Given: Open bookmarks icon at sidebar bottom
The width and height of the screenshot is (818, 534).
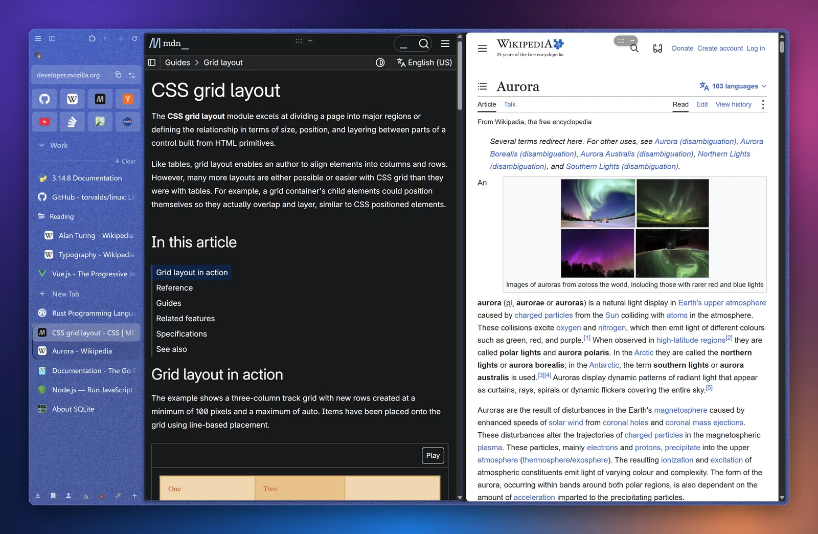Looking at the screenshot, I should coord(53,496).
